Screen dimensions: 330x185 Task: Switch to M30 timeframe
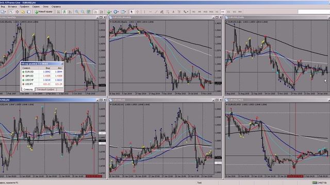tap(211, 12)
